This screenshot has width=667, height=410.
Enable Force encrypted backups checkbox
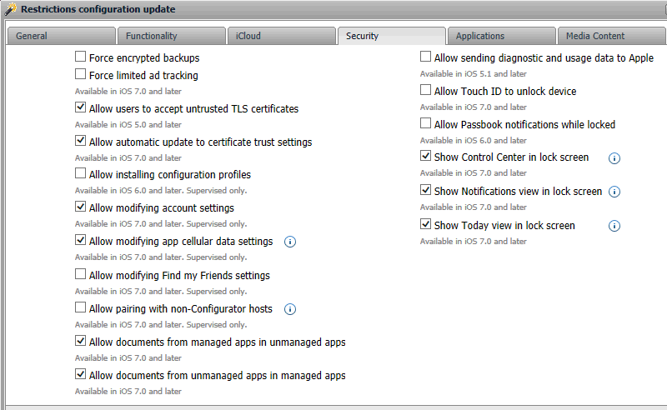pos(81,58)
